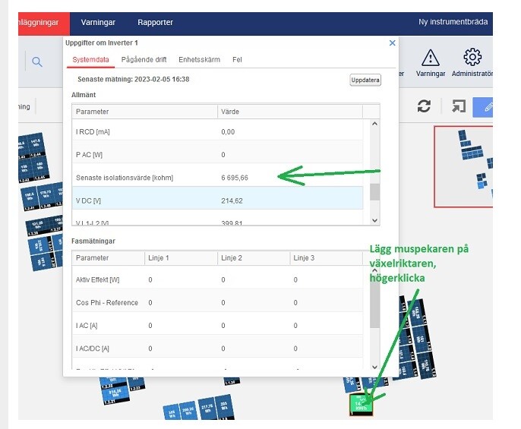521x429 pixels.
Task: Select the Systemdata tab
Action: pos(90,59)
